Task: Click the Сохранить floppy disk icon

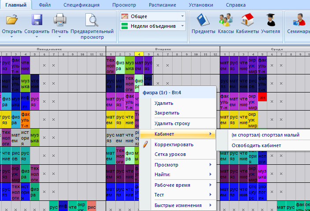Action: (x=37, y=20)
